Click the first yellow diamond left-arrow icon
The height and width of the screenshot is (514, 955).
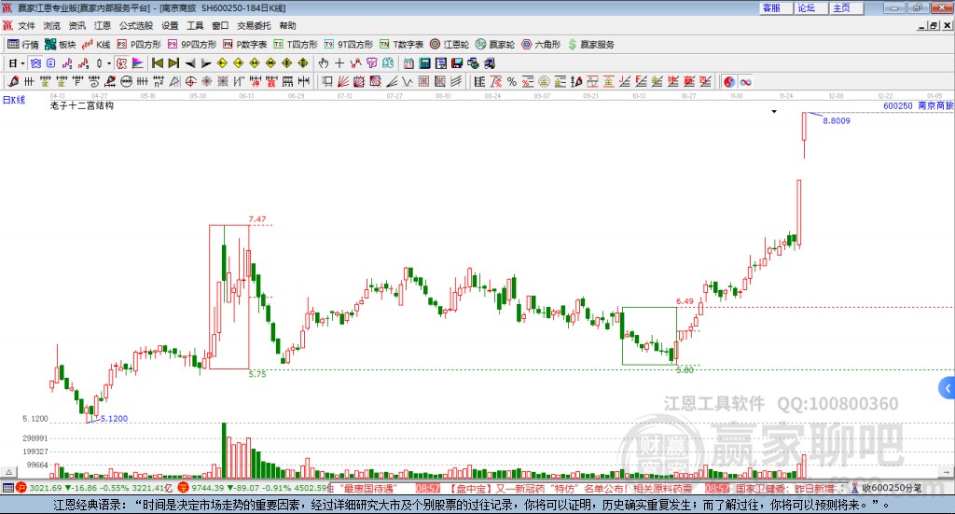click(x=222, y=63)
